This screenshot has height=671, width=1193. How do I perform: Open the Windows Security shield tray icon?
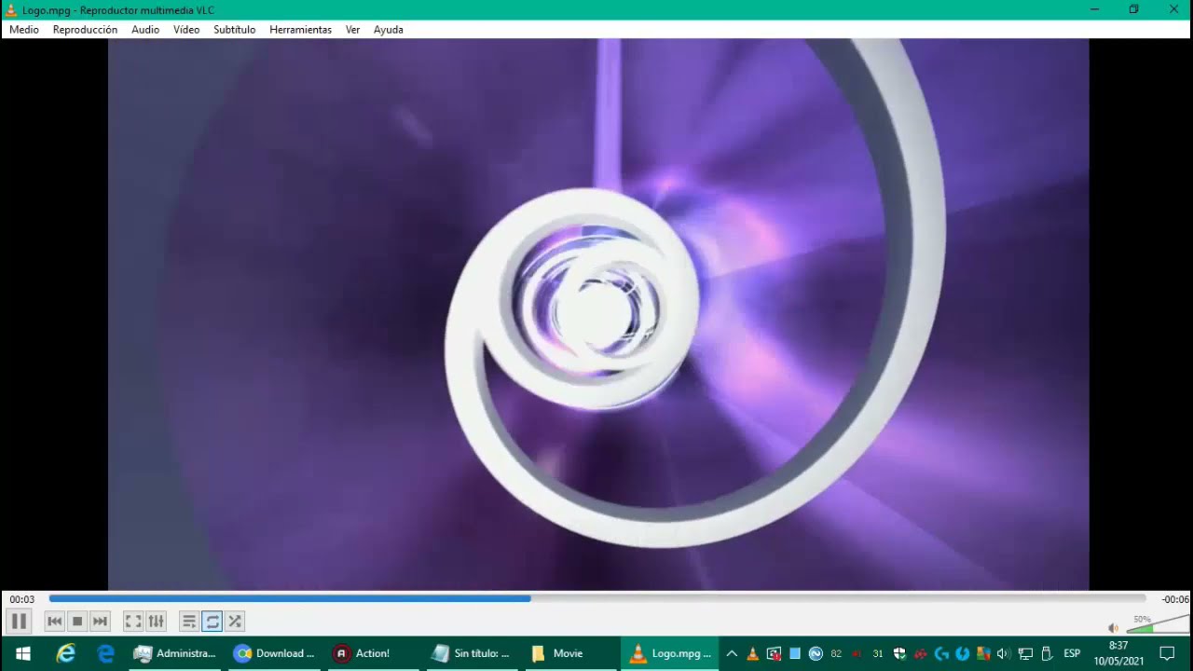899,653
